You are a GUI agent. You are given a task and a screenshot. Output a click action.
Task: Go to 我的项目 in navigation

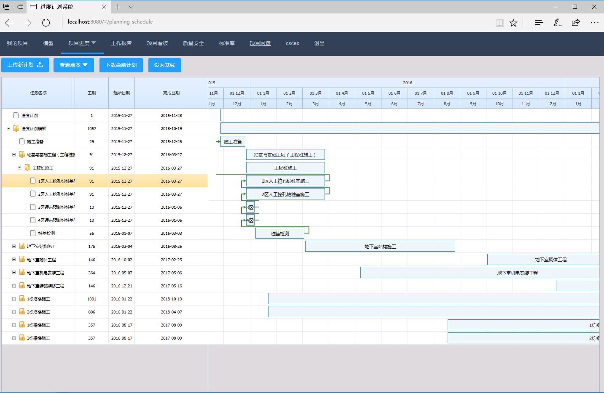pos(17,43)
